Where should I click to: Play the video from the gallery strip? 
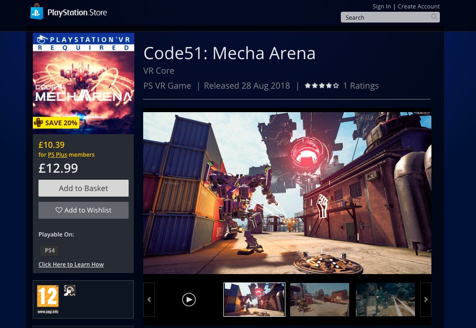click(189, 299)
